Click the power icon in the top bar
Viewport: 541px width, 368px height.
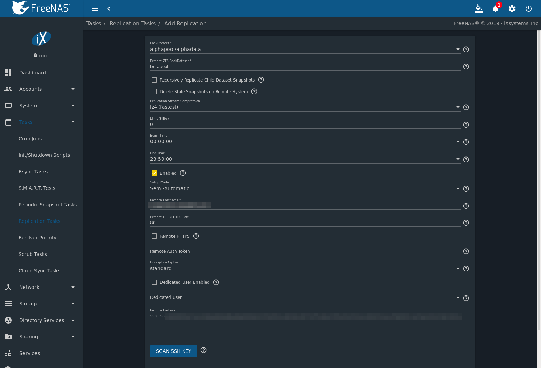click(x=529, y=9)
